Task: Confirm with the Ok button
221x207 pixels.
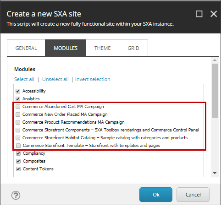Action: (x=156, y=195)
